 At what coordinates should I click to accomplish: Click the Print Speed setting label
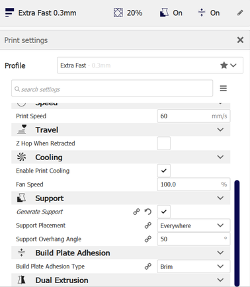(x=31, y=116)
